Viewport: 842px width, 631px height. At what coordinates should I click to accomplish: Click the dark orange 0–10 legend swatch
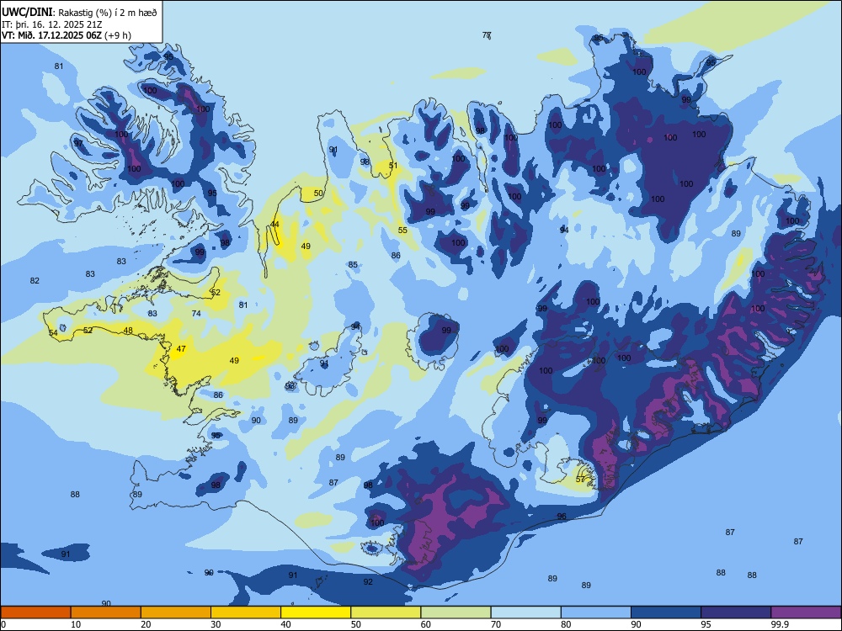pyautogui.click(x=35, y=612)
